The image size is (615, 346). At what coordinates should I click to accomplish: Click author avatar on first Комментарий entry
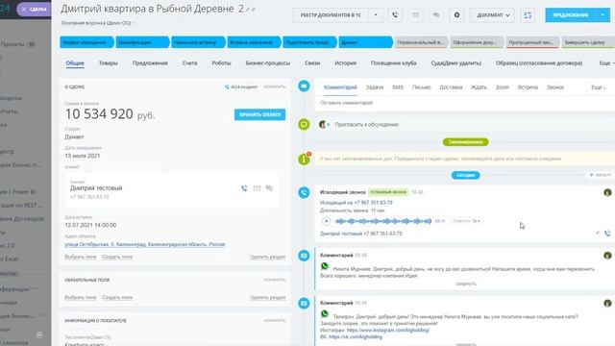pyautogui.click(x=607, y=256)
